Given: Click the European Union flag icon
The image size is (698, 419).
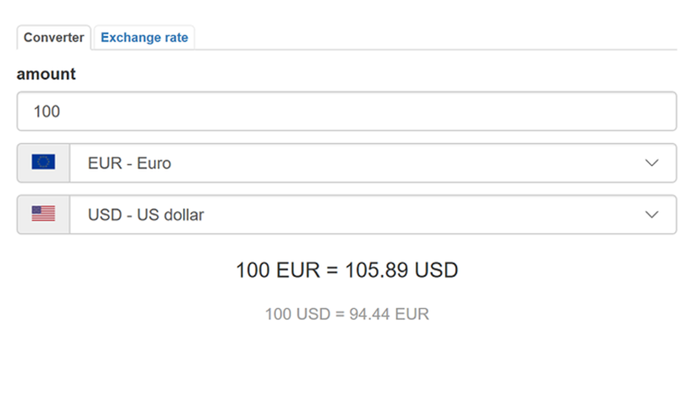Looking at the screenshot, I should 43,162.
